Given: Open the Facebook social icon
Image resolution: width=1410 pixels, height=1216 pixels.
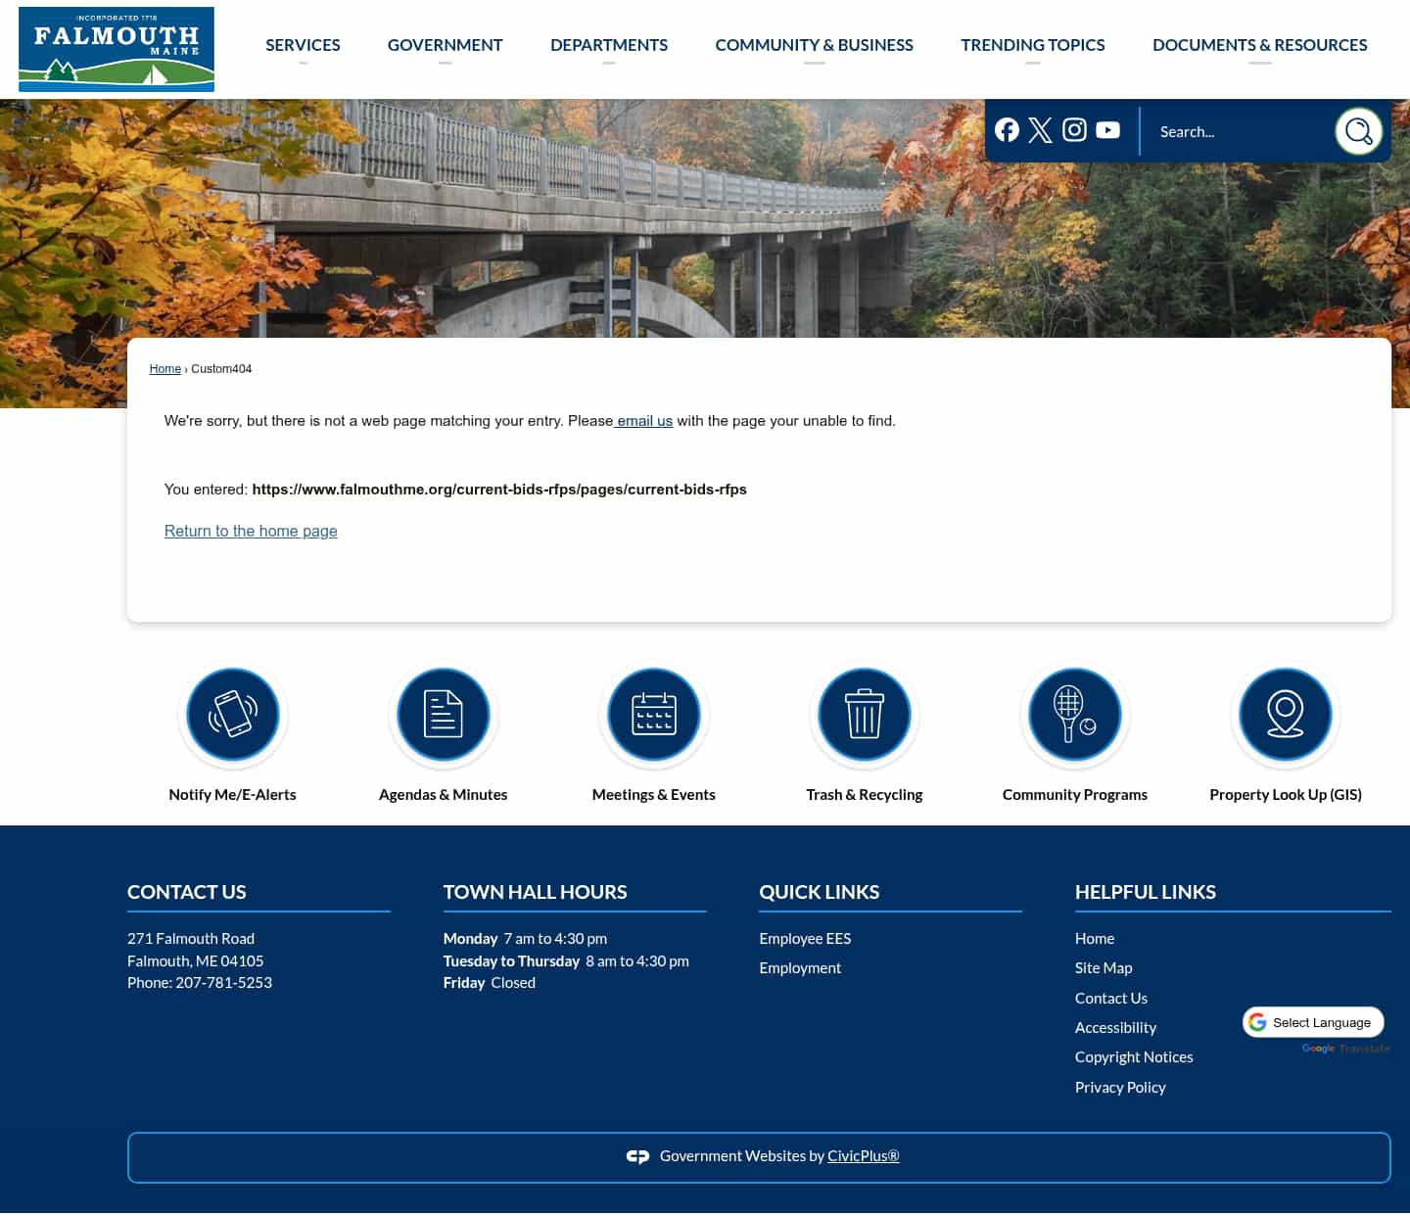Looking at the screenshot, I should point(1007,130).
